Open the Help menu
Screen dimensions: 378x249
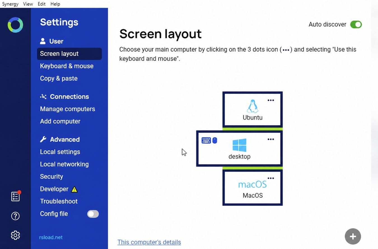click(55, 4)
